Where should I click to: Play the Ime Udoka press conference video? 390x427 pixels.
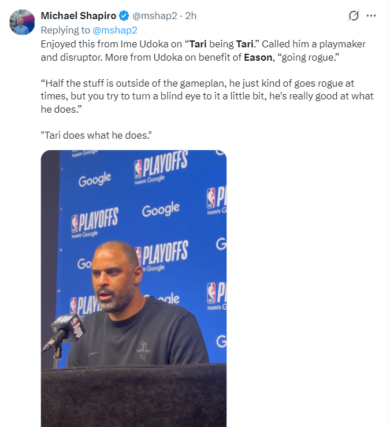[x=133, y=288]
